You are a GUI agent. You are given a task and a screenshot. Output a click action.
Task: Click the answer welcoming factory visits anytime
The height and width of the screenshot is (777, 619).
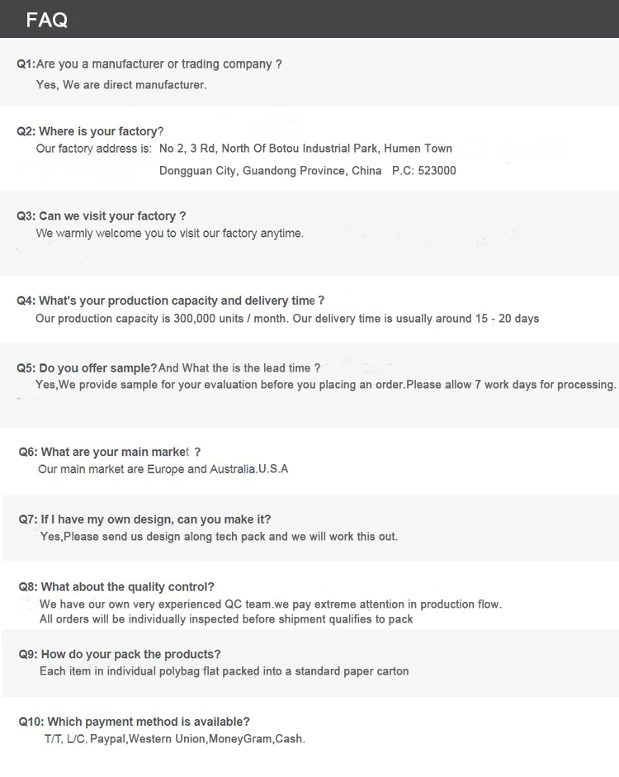170,234
